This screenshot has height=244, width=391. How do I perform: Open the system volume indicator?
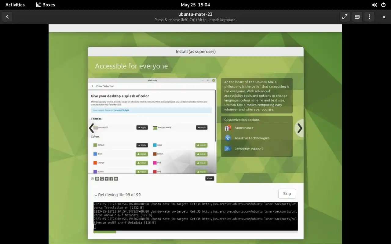click(375, 5)
